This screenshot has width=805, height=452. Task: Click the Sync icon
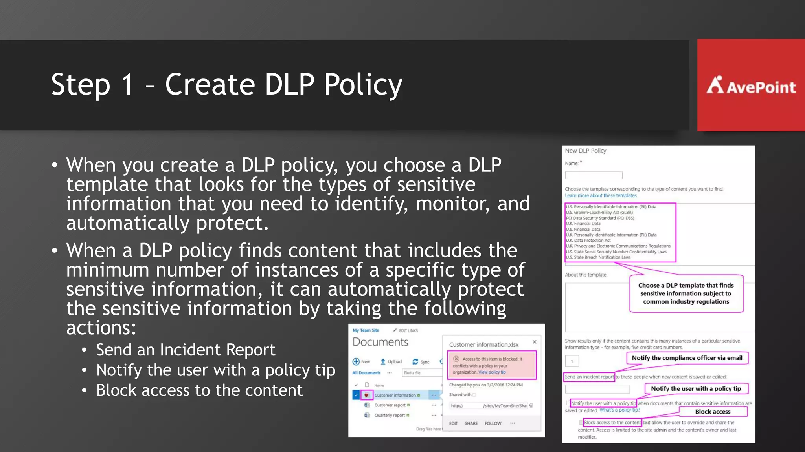click(x=415, y=361)
